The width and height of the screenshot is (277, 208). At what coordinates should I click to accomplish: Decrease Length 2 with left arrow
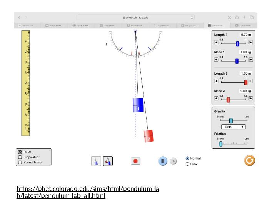point(216,81)
